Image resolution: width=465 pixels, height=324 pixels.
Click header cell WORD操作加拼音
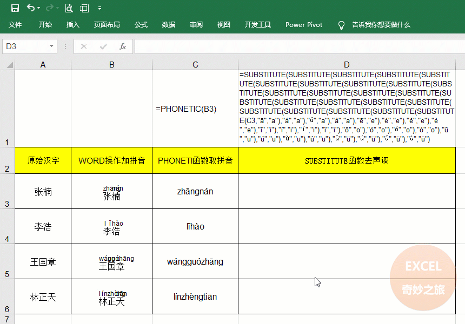coord(111,160)
